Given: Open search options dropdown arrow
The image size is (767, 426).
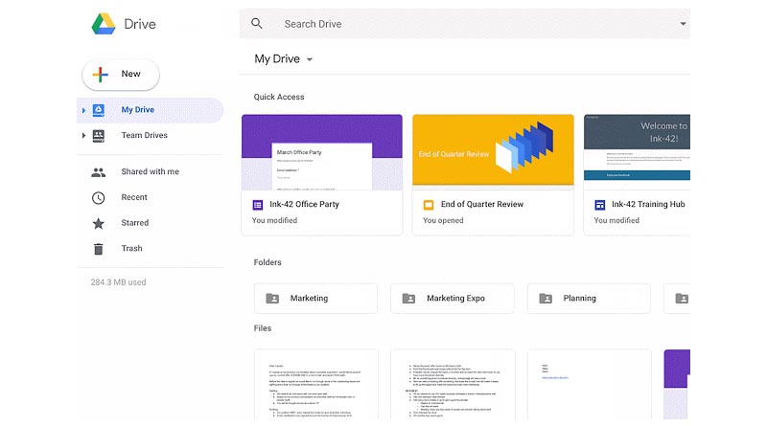Looking at the screenshot, I should (683, 23).
